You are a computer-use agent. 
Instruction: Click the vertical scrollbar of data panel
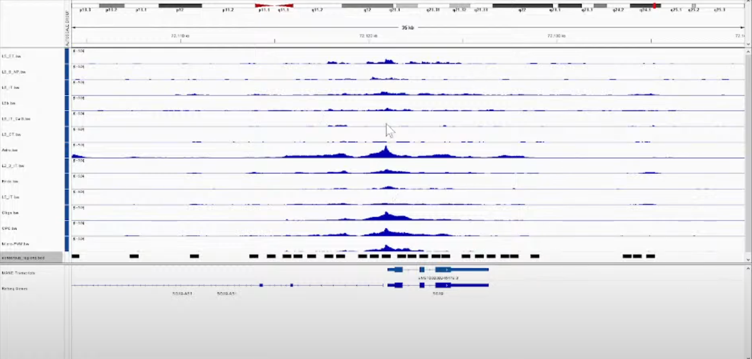[x=748, y=150]
